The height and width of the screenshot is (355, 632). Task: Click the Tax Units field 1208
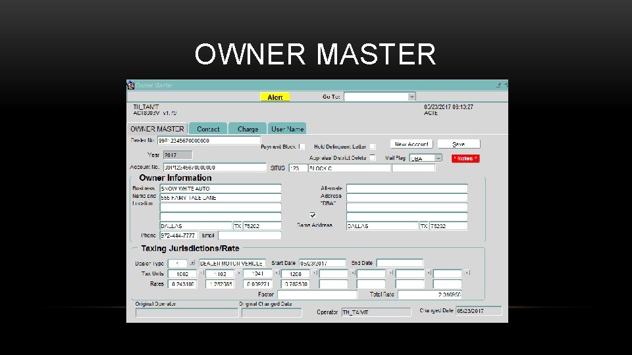click(x=296, y=273)
